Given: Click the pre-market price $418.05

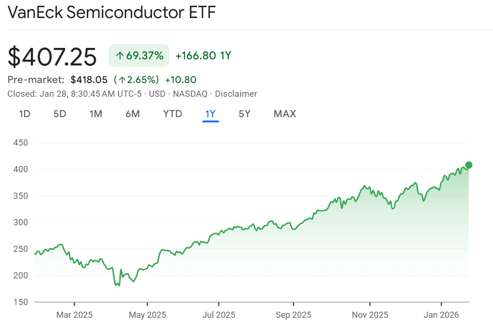Looking at the screenshot, I should [89, 80].
